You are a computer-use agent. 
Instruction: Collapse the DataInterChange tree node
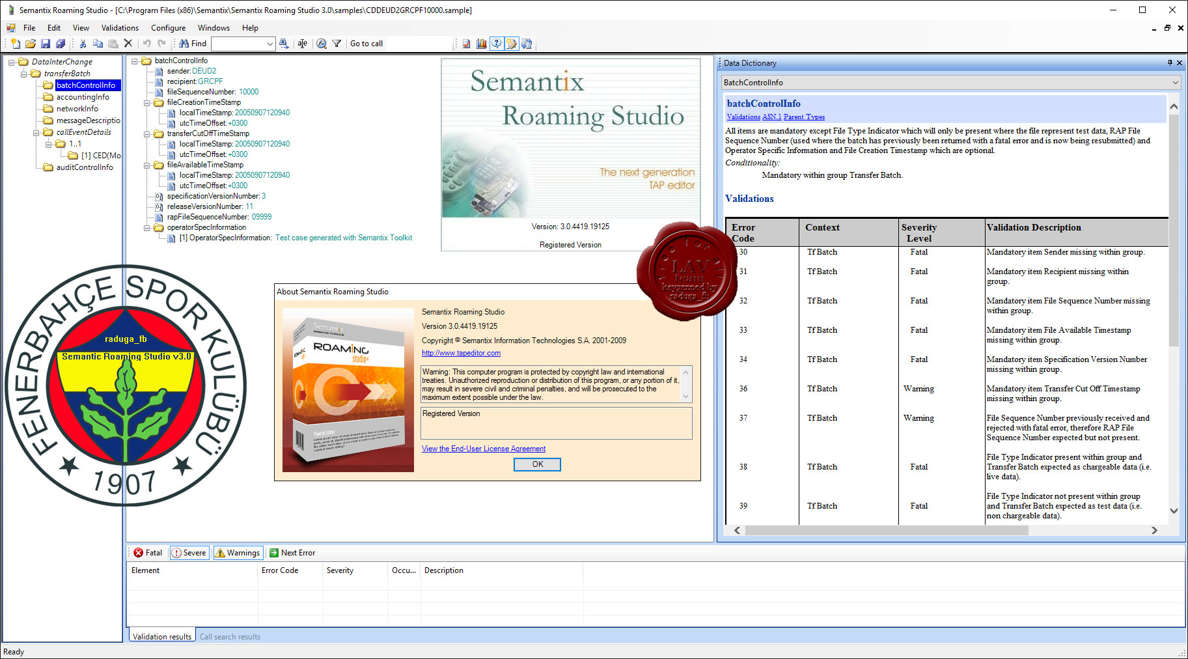point(12,62)
